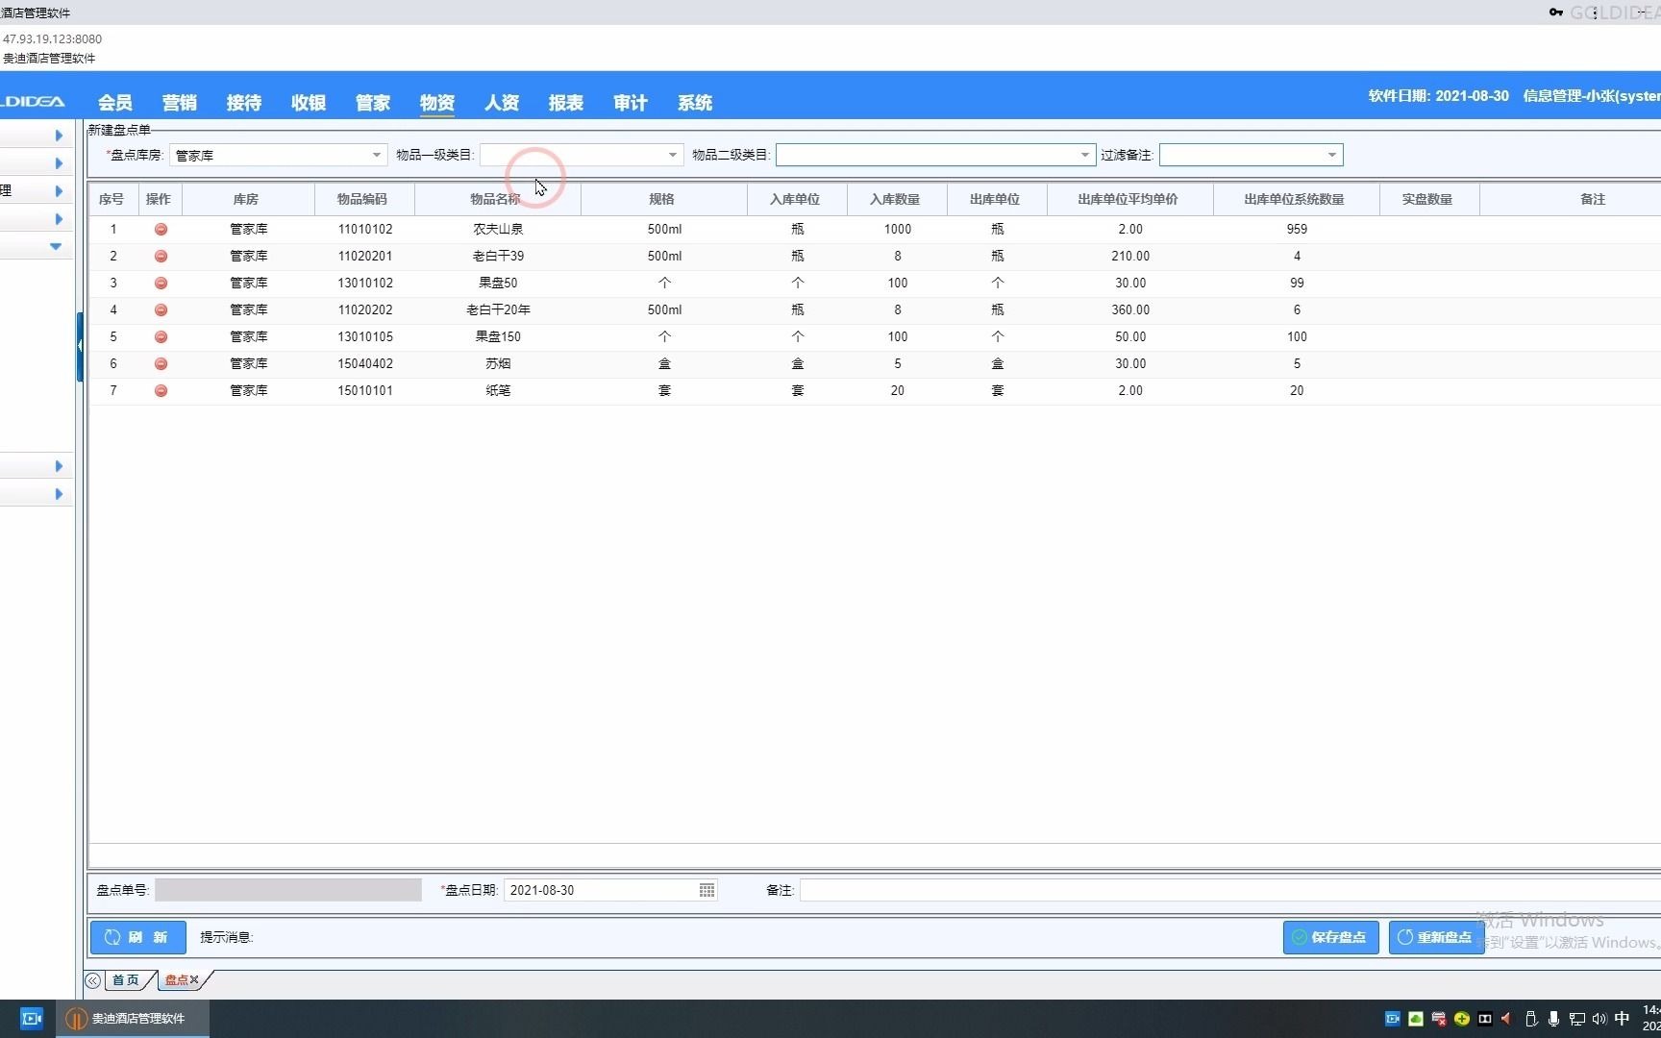Open the 系统 menu
This screenshot has width=1661, height=1038.
695,103
